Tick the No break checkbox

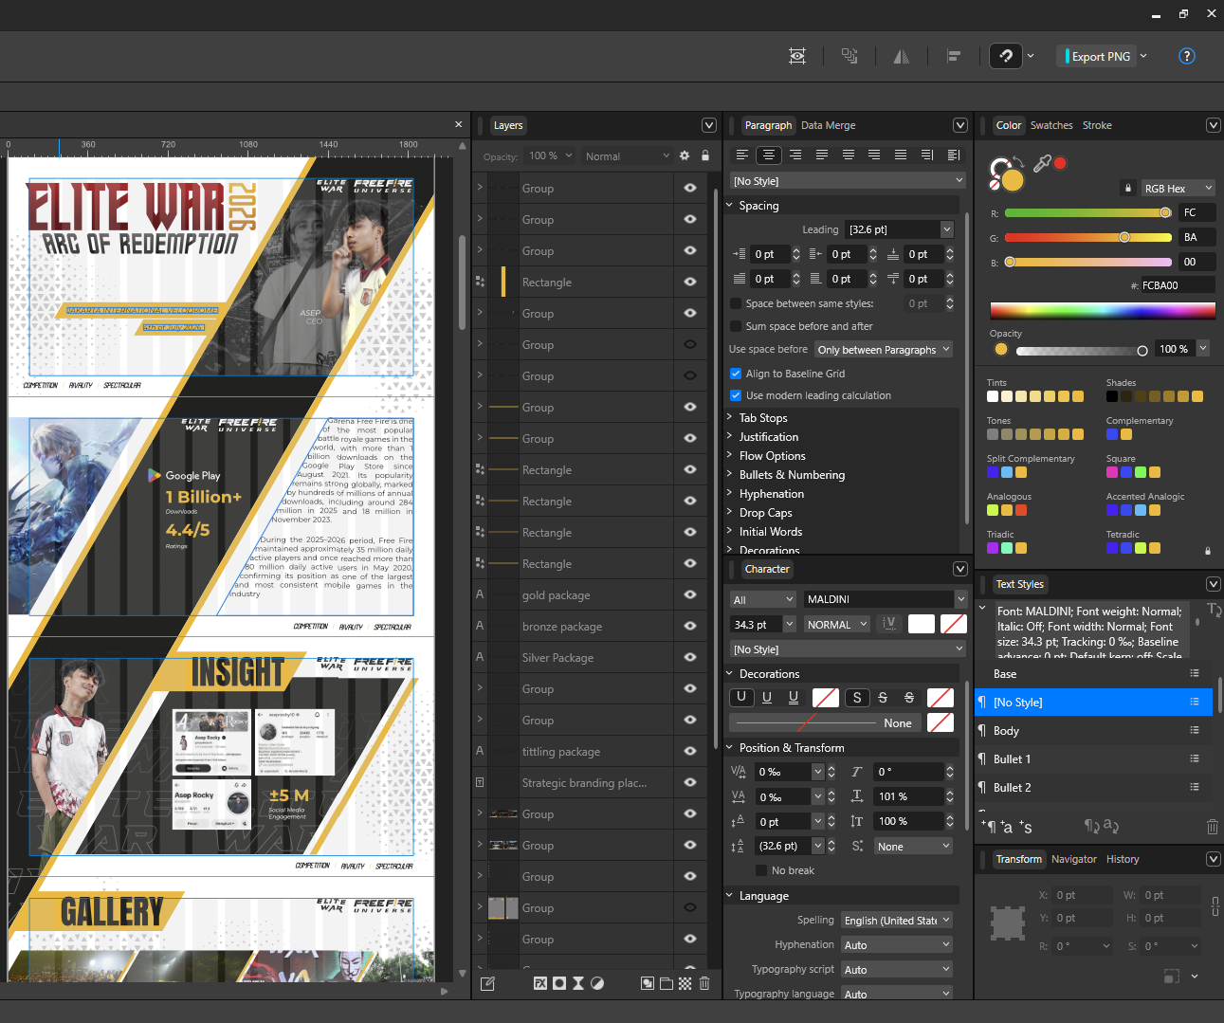[761, 870]
